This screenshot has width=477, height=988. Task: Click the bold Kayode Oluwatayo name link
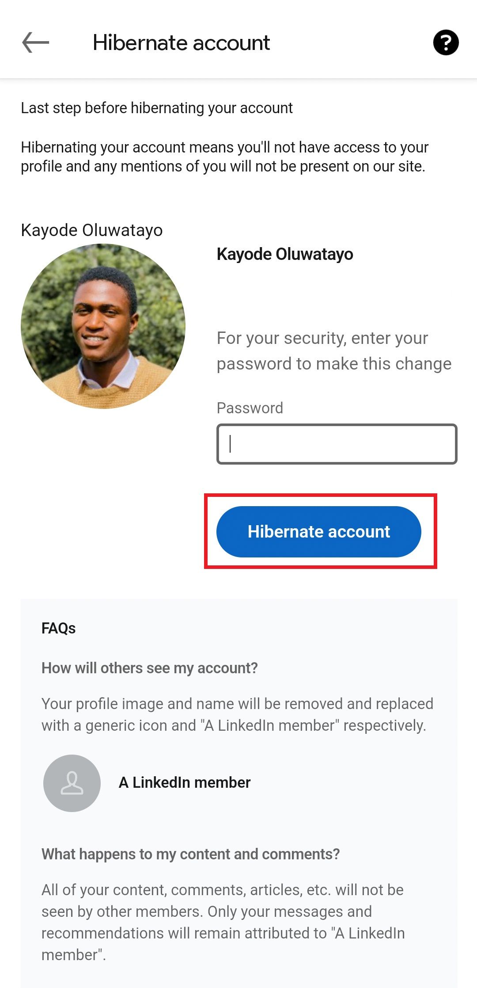tap(285, 254)
